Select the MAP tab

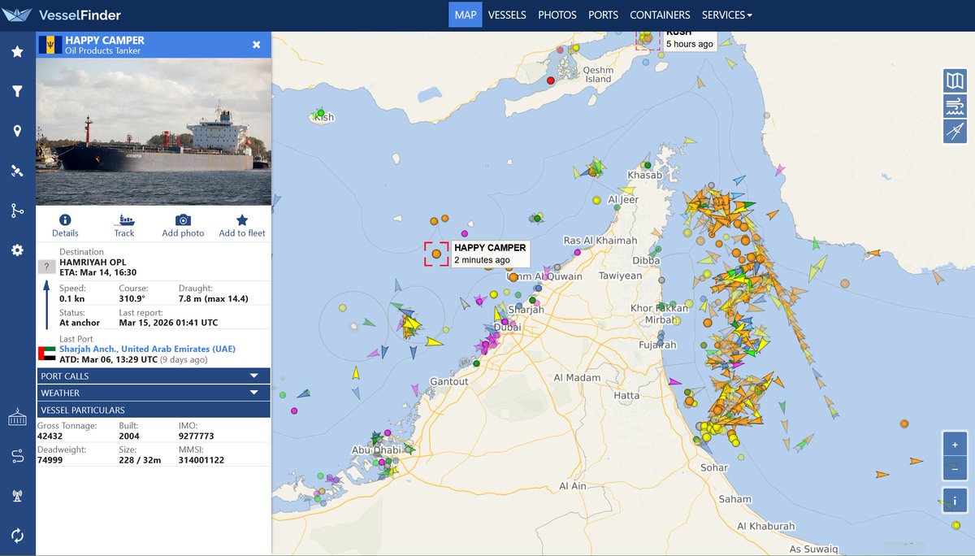[x=466, y=15]
